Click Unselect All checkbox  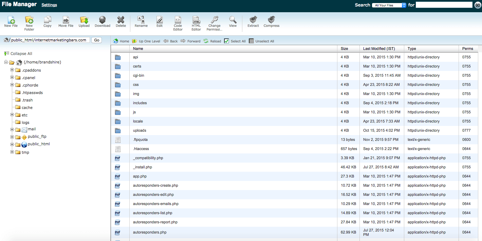tap(251, 41)
